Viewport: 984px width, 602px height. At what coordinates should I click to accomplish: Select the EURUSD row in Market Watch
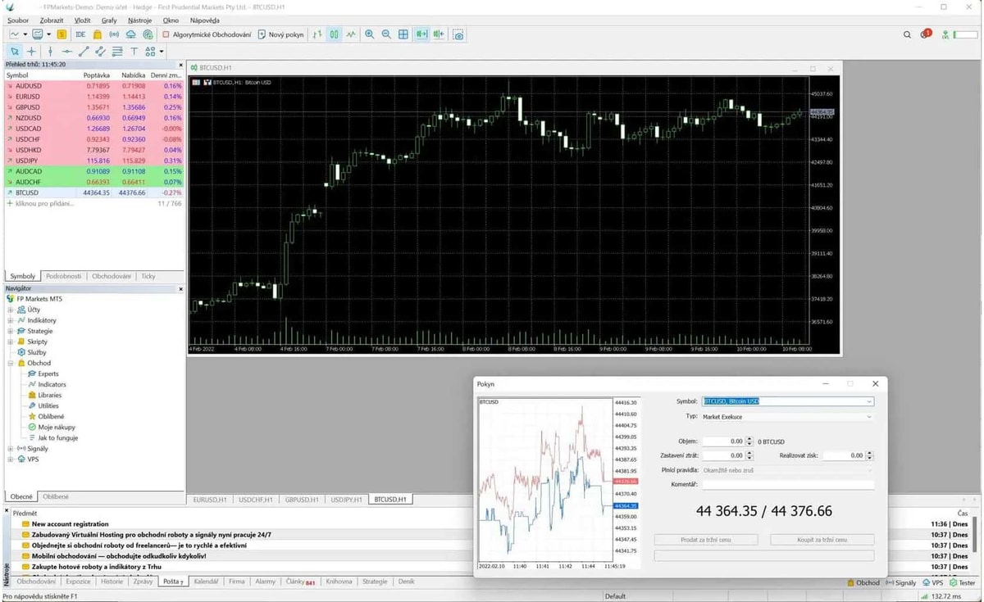(93, 97)
